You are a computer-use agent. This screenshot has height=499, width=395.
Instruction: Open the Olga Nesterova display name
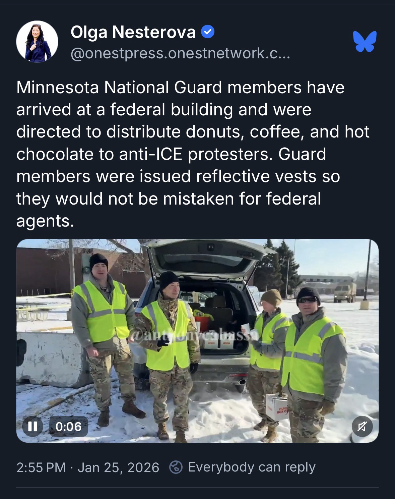pos(133,32)
